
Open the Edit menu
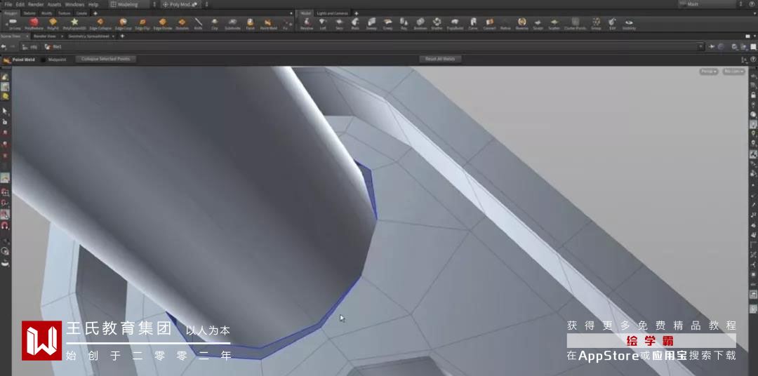click(20, 4)
